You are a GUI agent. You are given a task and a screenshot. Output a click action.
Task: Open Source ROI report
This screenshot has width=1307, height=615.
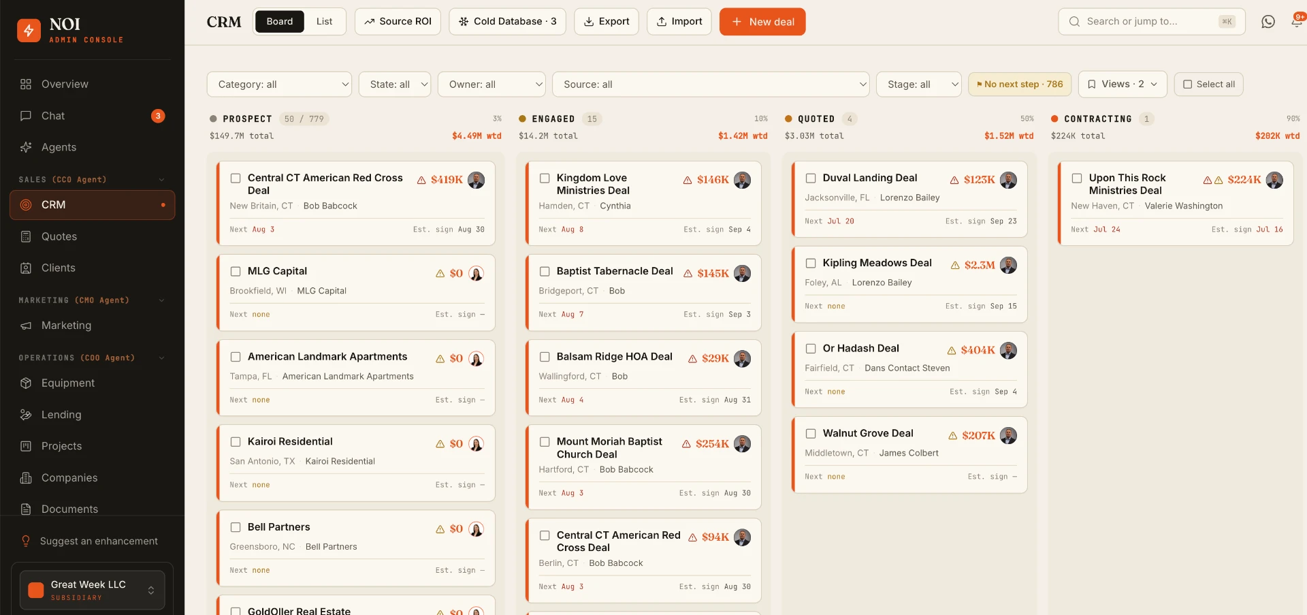(398, 22)
